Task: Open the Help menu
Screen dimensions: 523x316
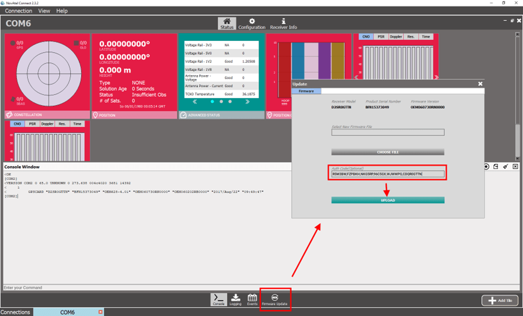Action: (x=61, y=11)
